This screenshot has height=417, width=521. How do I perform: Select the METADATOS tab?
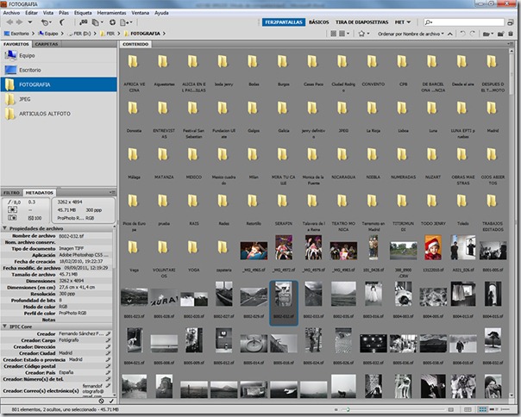39,193
